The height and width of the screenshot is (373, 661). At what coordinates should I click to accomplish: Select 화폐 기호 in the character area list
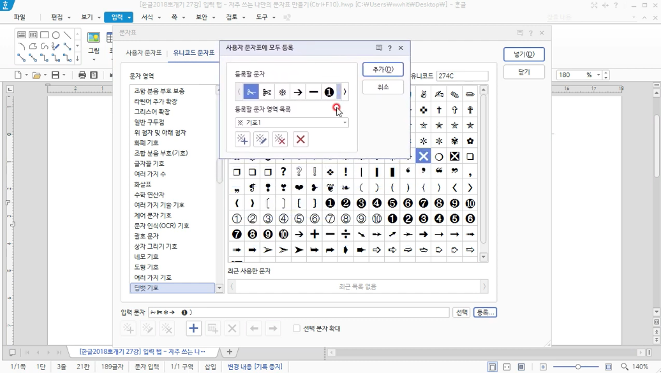coord(146,143)
